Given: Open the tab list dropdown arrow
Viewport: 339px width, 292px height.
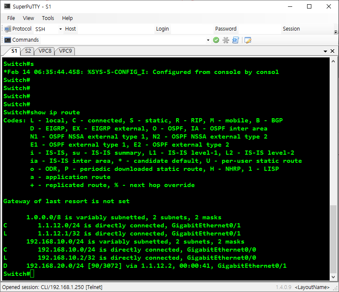Looking at the screenshot, I should point(325,51).
